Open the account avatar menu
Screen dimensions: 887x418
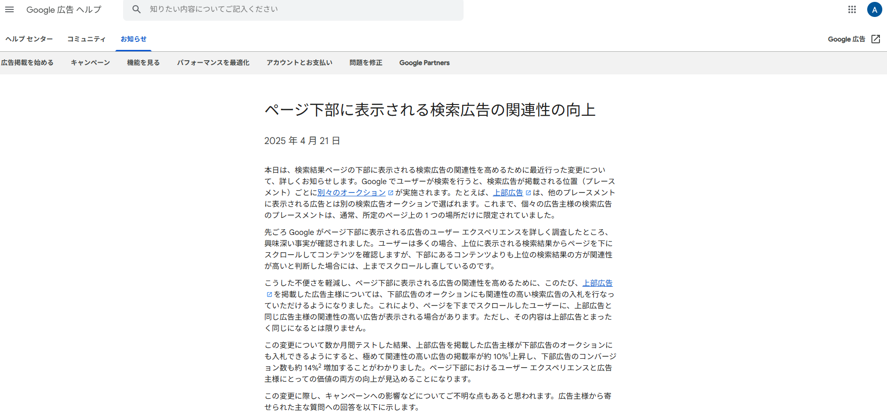[x=874, y=9]
